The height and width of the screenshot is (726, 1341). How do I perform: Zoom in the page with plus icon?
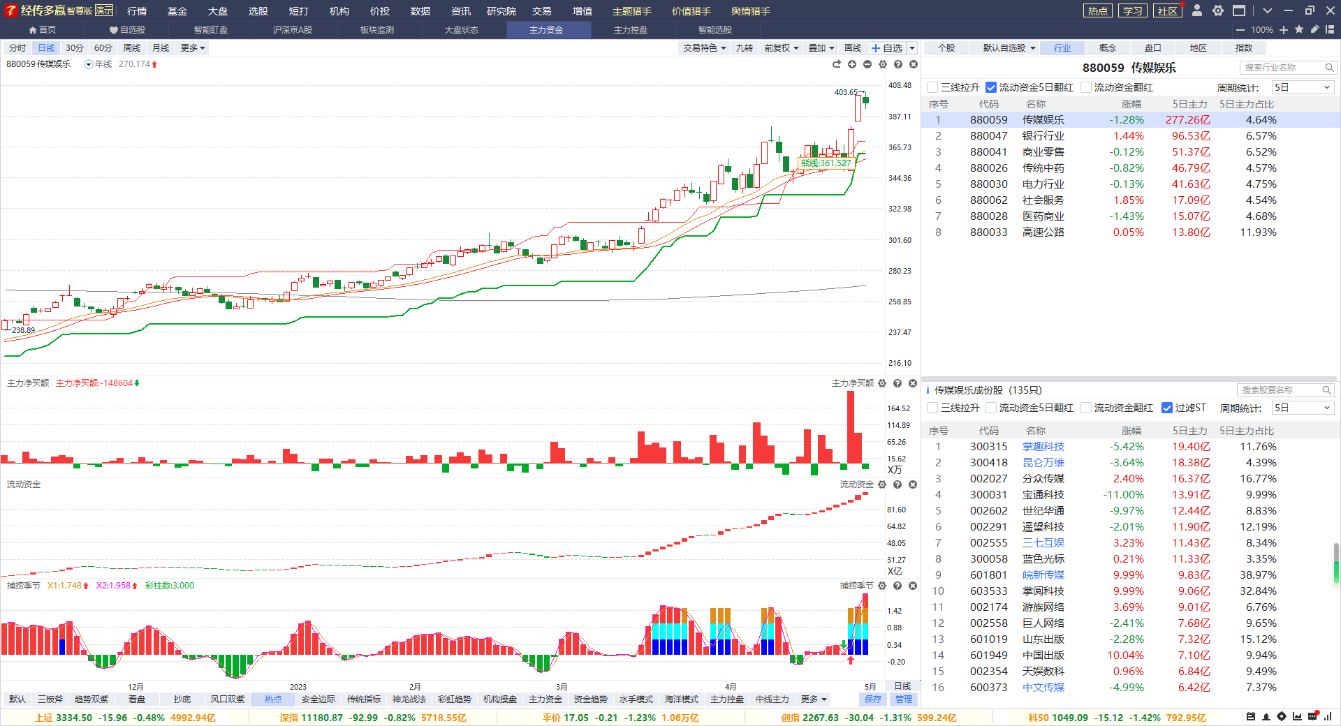(x=1284, y=30)
